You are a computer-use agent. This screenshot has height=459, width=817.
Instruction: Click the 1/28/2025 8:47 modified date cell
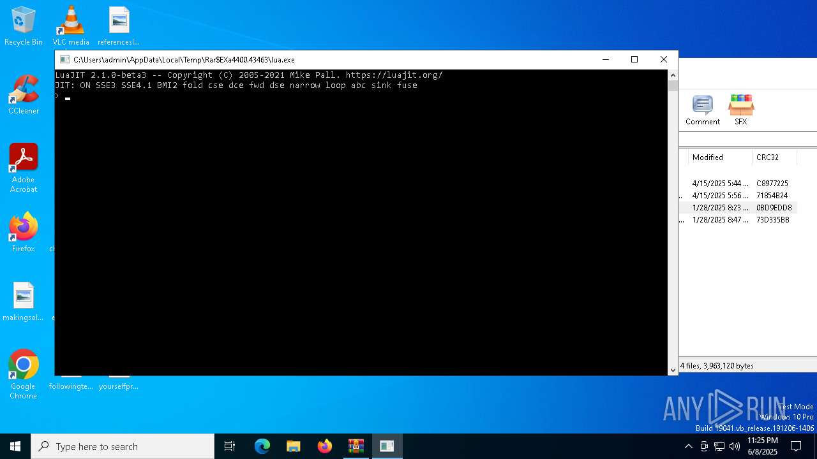pos(720,220)
